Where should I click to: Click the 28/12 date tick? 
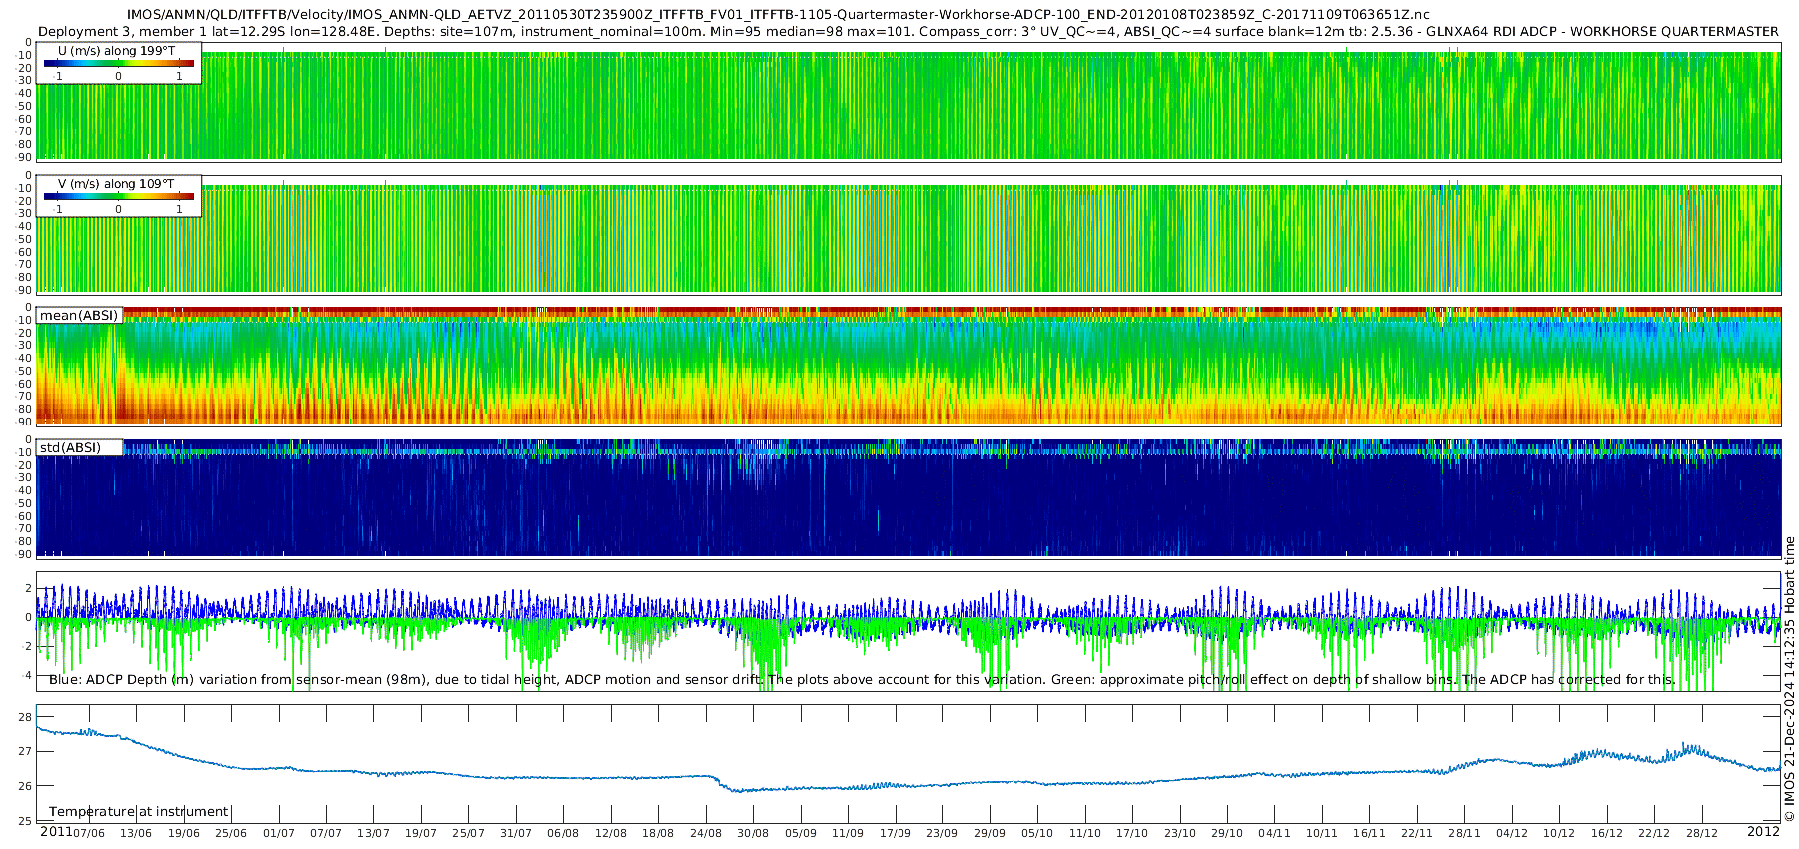1702,833
